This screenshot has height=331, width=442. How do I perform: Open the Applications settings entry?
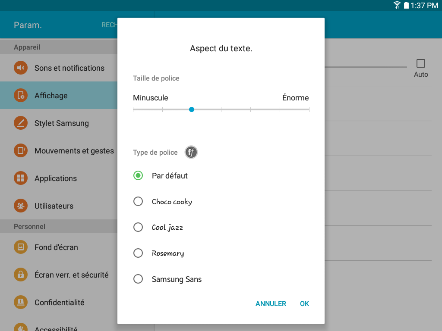click(x=59, y=178)
